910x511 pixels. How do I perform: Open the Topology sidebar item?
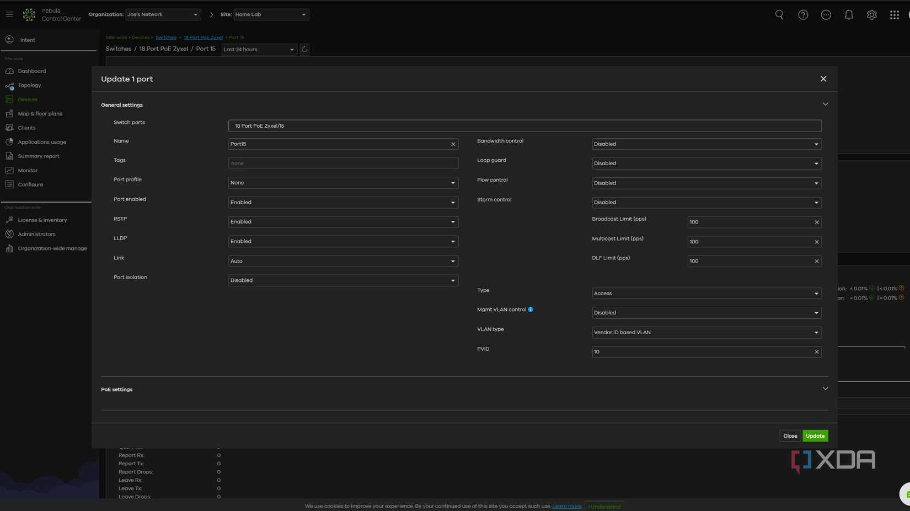click(29, 85)
